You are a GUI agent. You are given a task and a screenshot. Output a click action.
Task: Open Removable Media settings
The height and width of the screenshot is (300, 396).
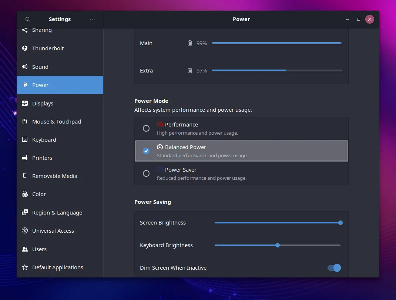coord(54,176)
